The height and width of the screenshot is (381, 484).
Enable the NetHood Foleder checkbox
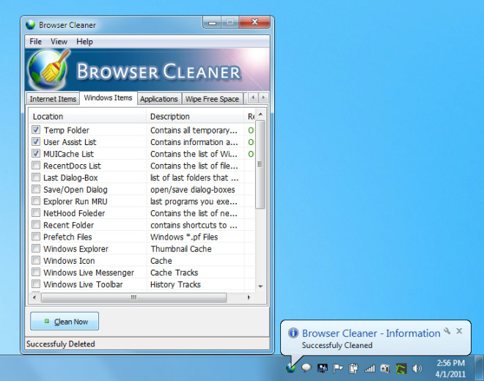[x=36, y=213]
